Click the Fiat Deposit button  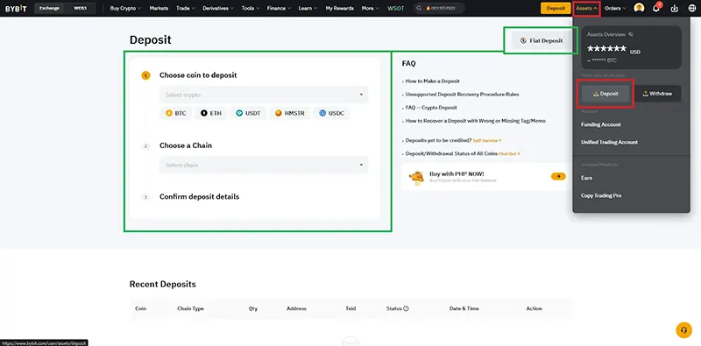542,40
